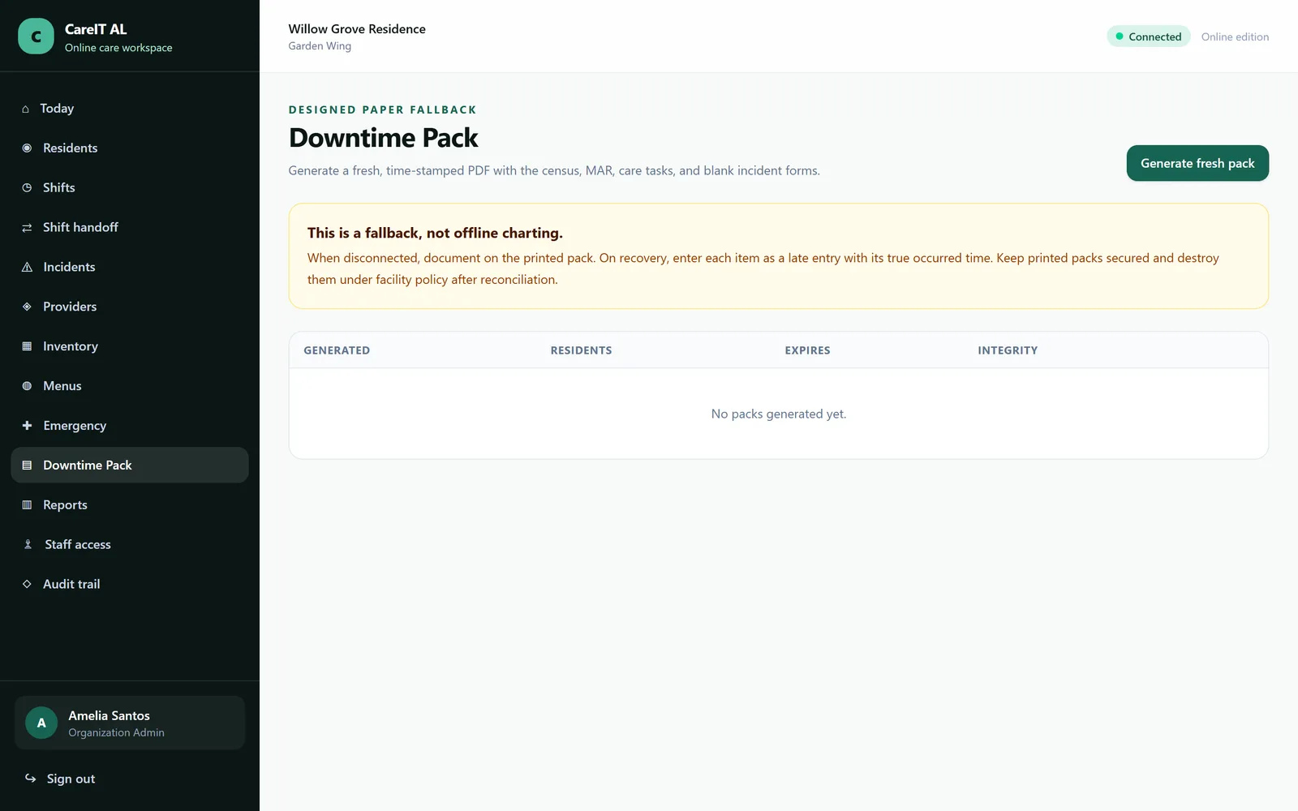Image resolution: width=1298 pixels, height=811 pixels.
Task: Open the Inventory section
Action: pos(130,346)
